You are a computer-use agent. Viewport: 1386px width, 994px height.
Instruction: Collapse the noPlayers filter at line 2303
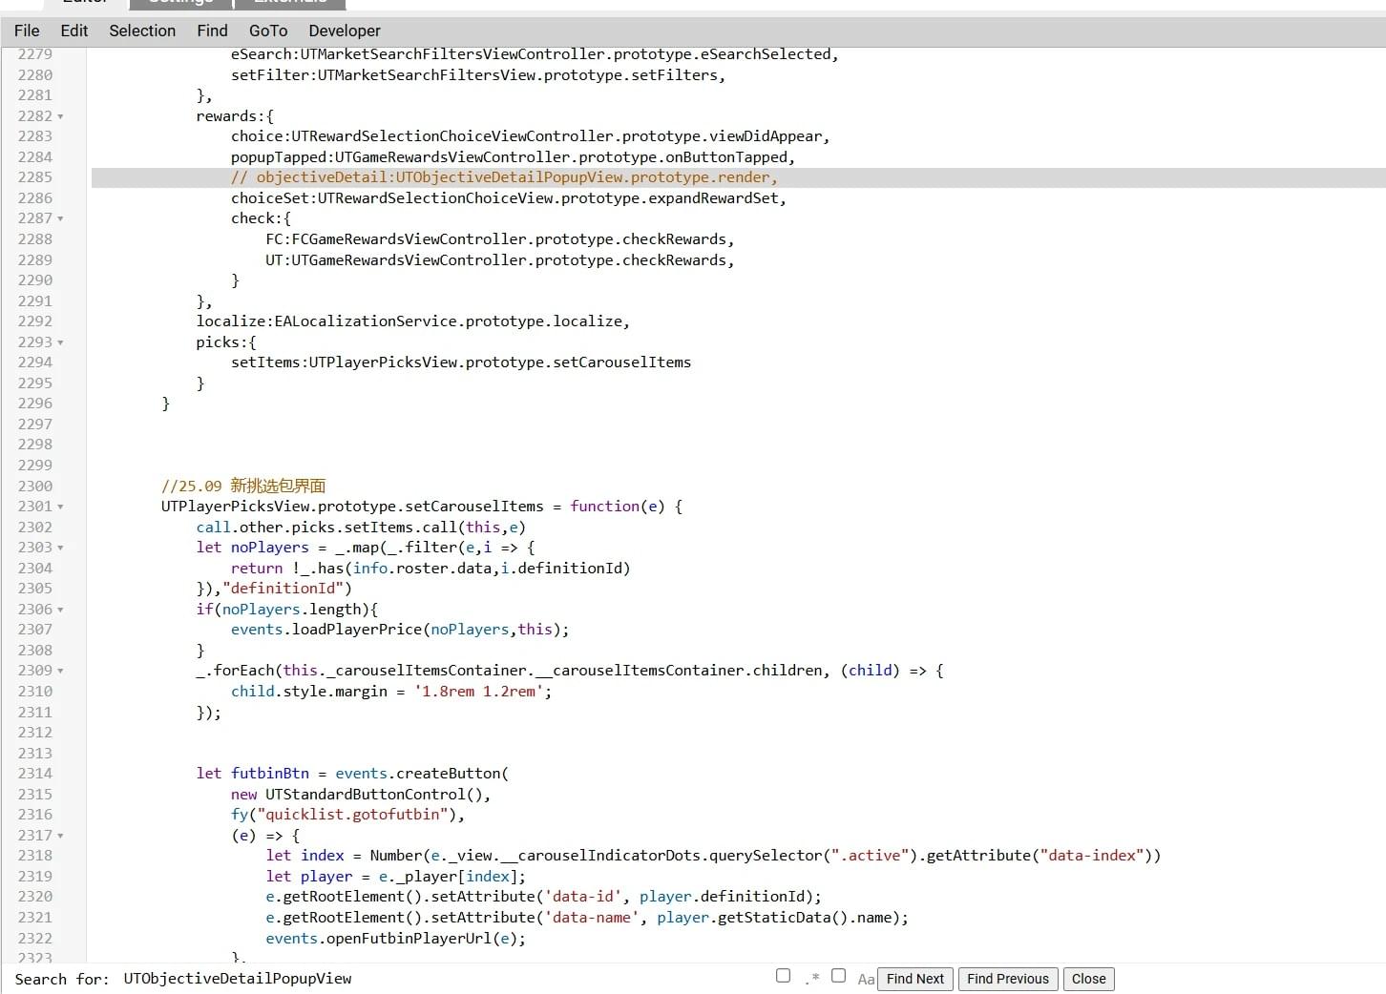click(60, 548)
